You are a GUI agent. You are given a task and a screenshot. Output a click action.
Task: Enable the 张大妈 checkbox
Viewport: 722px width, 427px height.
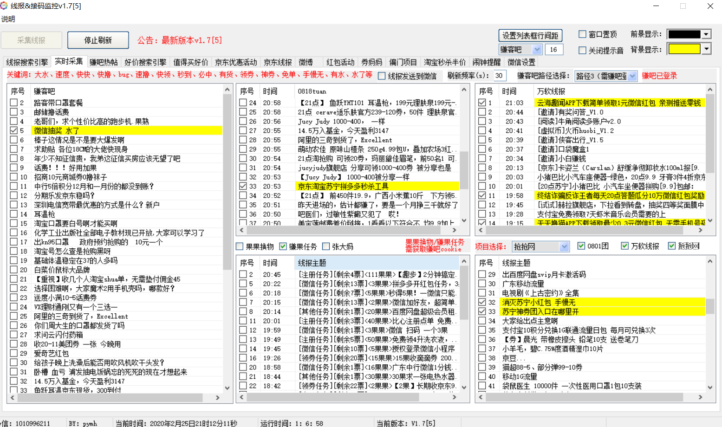coord(326,246)
